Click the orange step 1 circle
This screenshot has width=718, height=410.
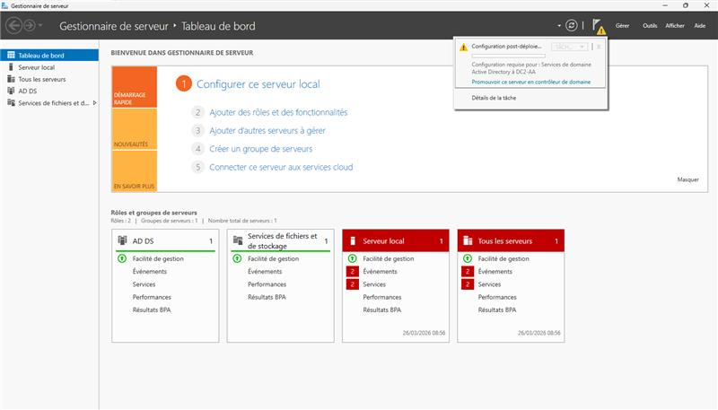(184, 83)
